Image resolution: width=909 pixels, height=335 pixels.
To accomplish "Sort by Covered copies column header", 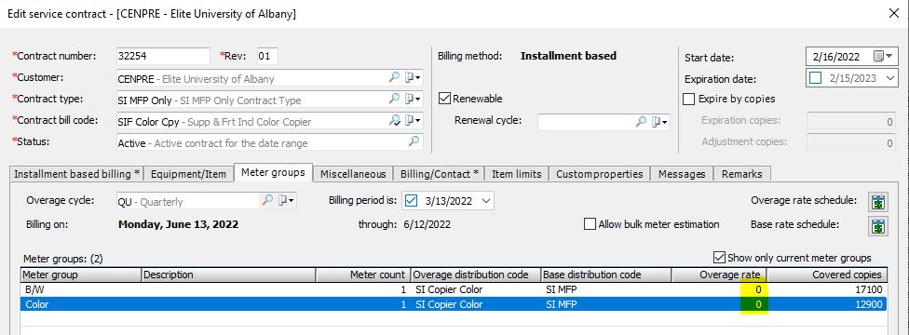I will [x=827, y=275].
